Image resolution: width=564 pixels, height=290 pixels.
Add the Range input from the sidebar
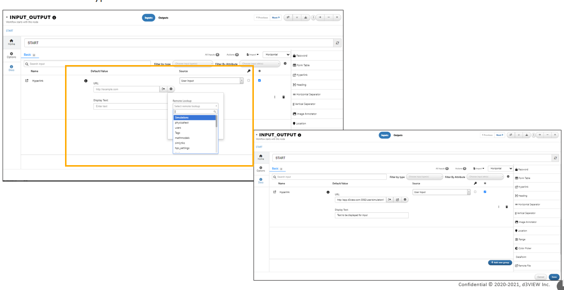tap(521, 239)
